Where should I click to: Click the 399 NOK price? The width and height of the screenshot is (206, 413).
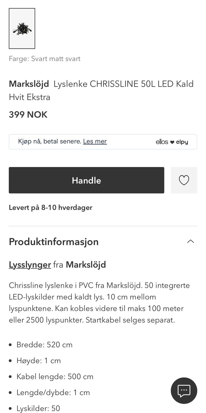coord(28,114)
